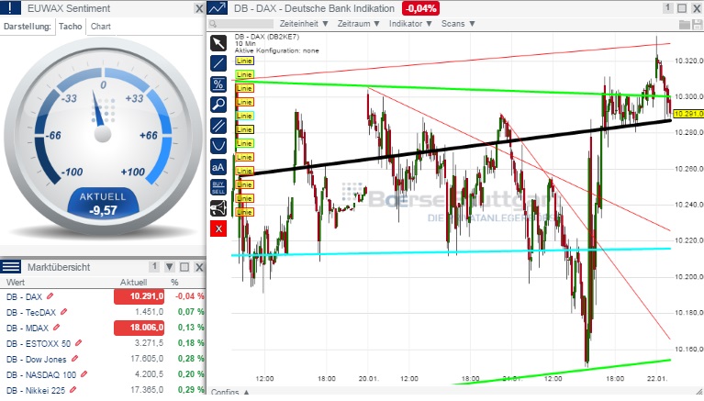The width and height of the screenshot is (704, 401).
Task: Open the DB - MDAX instrument link
Action: tap(28, 329)
